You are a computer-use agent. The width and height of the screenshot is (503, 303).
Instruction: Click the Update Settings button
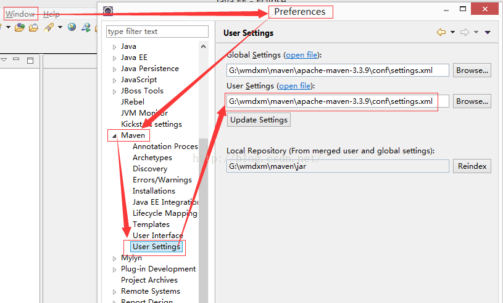tap(259, 120)
